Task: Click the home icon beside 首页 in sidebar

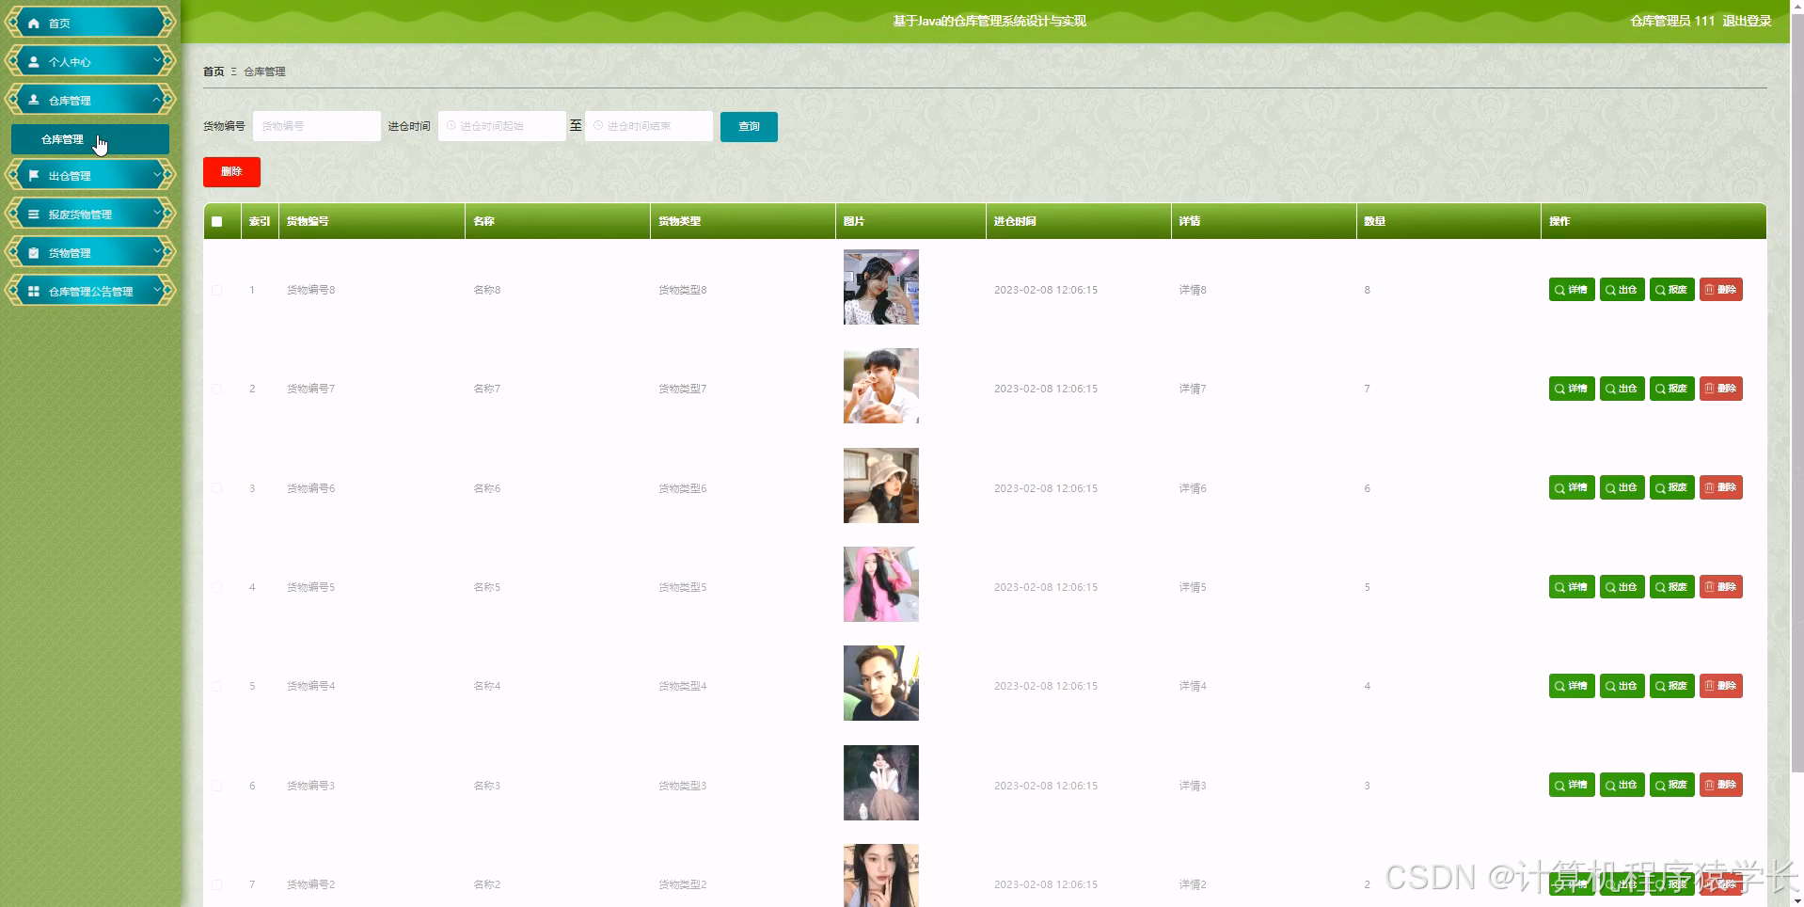Action: pyautogui.click(x=34, y=23)
